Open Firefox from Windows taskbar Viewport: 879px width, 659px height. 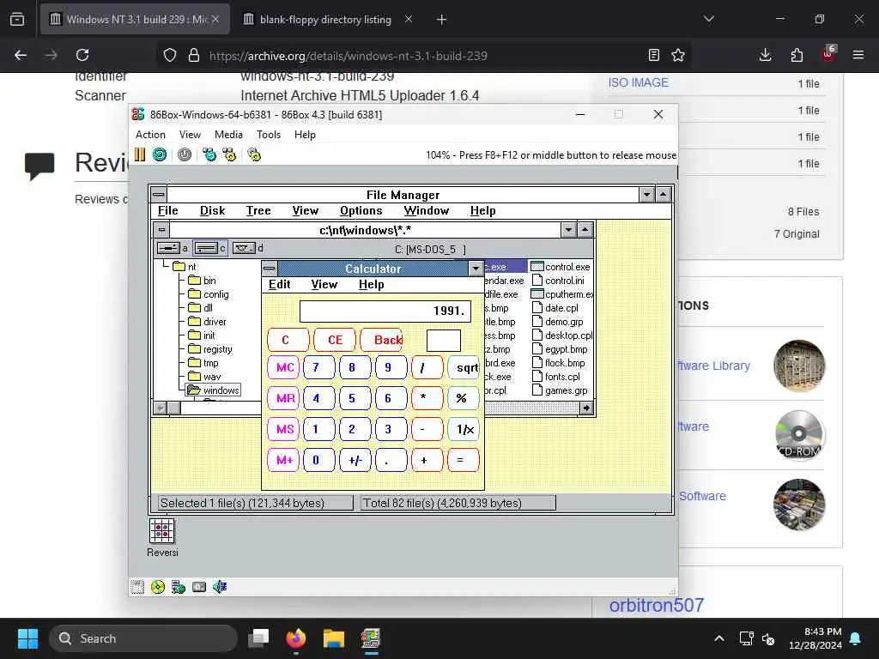(x=296, y=638)
